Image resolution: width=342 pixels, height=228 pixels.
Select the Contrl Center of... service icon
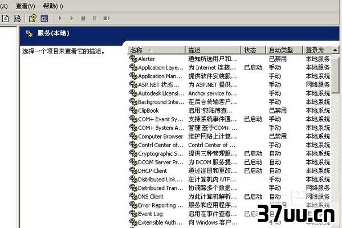(x=133, y=145)
